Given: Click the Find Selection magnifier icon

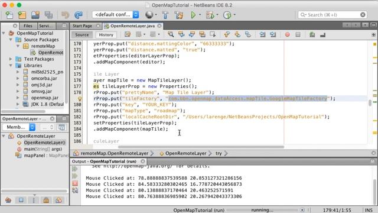Looking at the screenshot, I should [x=171, y=34].
